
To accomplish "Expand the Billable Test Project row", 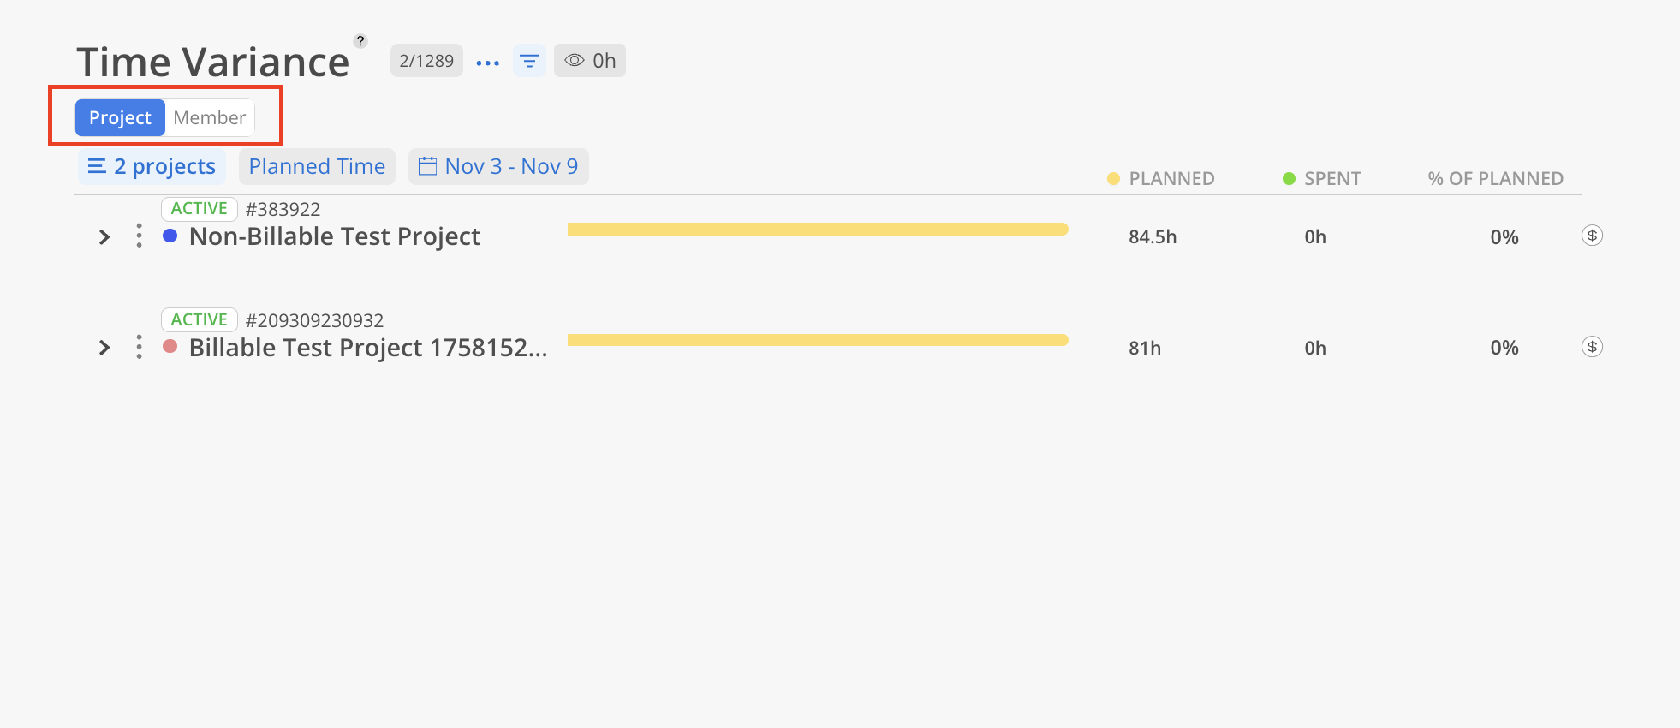I will click(104, 348).
